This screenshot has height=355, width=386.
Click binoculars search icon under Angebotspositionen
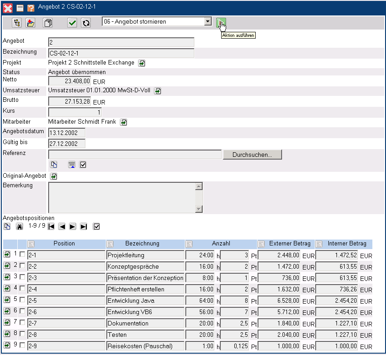coord(19,226)
